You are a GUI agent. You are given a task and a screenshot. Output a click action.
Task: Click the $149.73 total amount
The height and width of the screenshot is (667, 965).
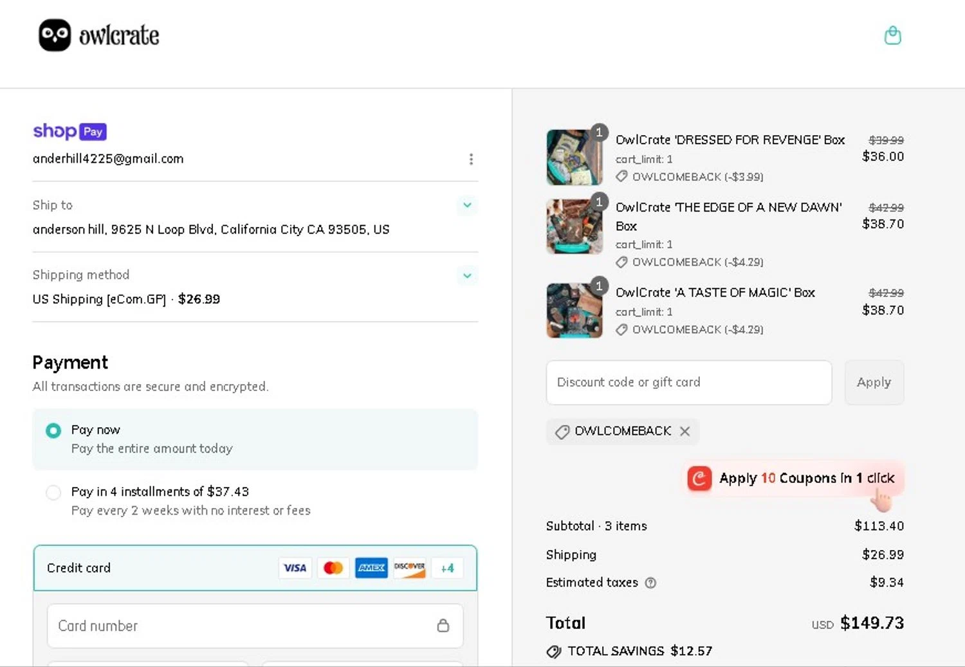[x=872, y=623]
